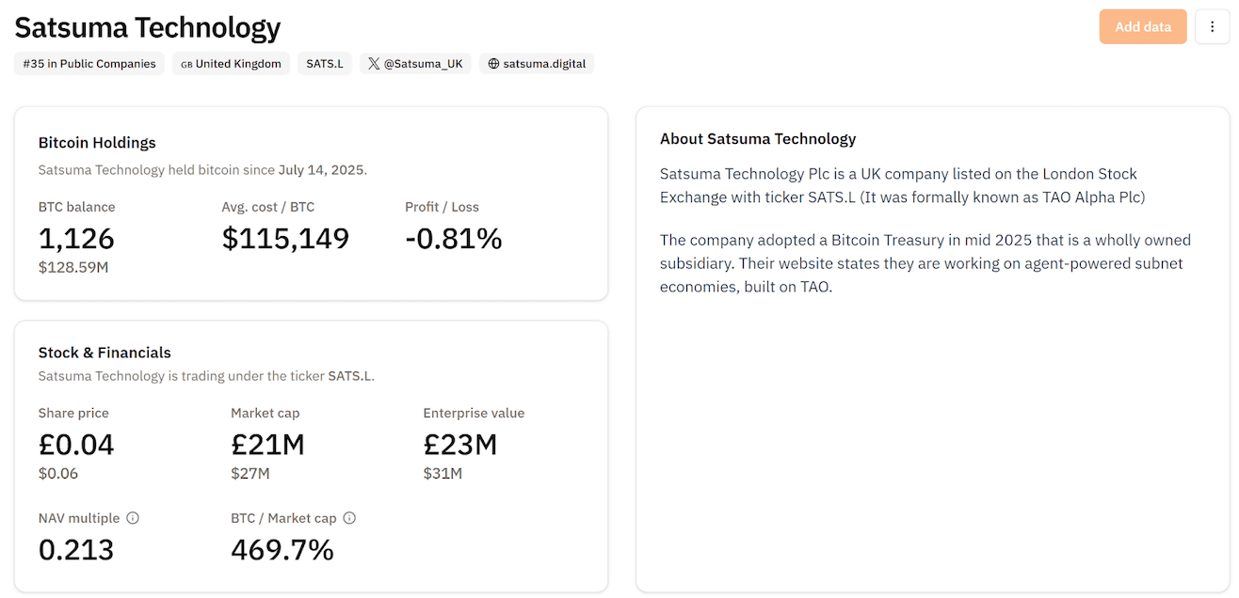Select the £23M enterprise value figure
Image resolution: width=1239 pixels, height=598 pixels.
pos(460,444)
